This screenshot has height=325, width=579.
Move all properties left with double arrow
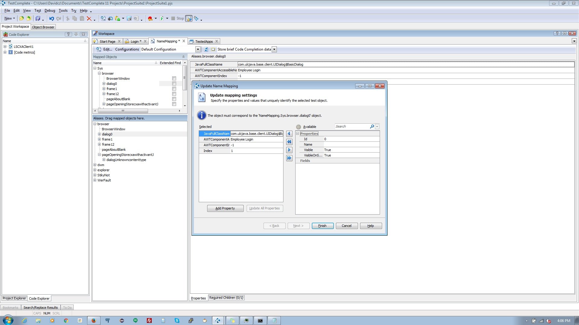289,142
